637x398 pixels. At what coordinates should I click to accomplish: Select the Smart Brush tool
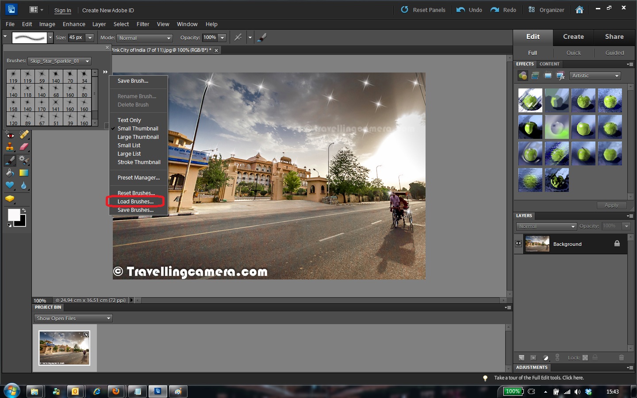click(24, 161)
